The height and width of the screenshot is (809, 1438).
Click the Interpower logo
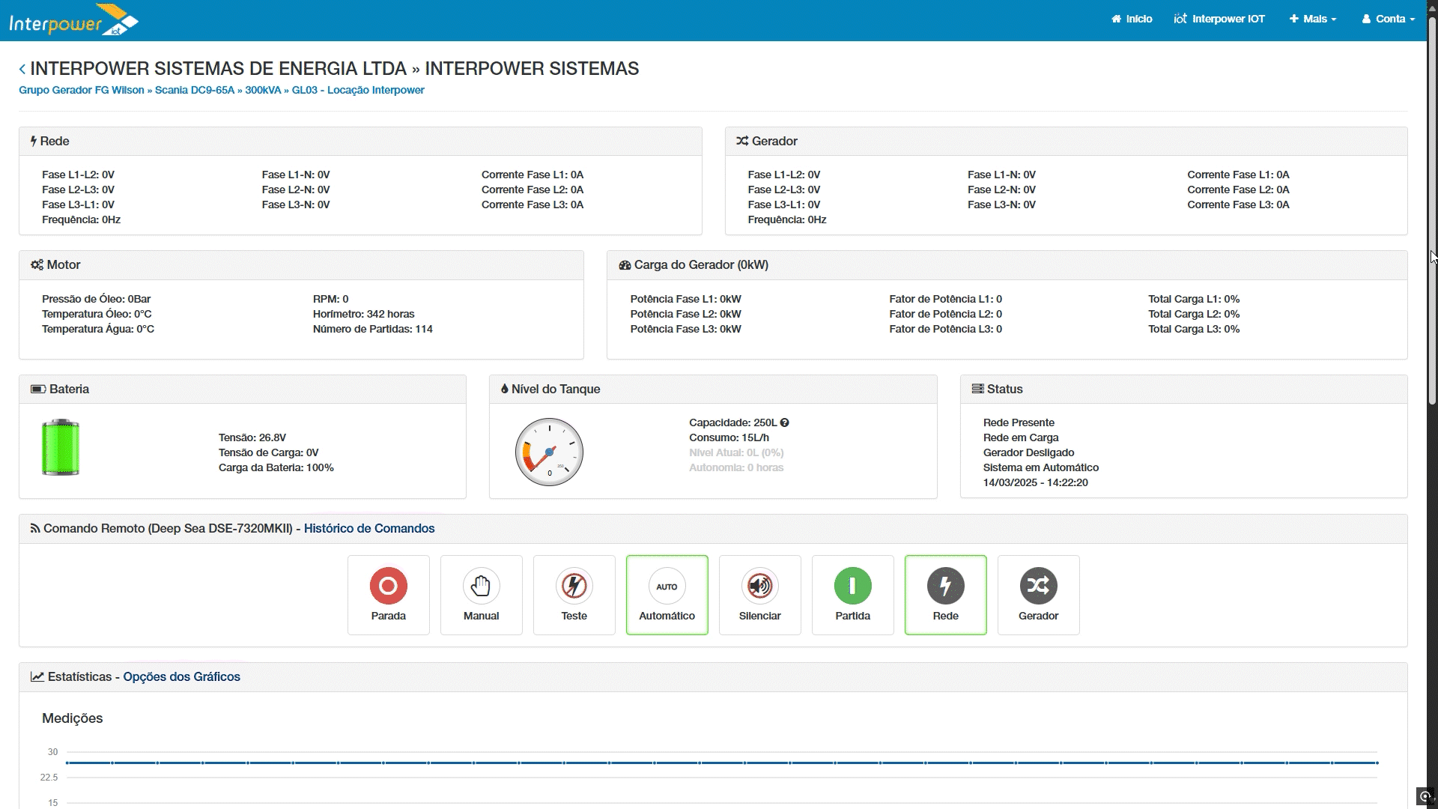pyautogui.click(x=73, y=19)
